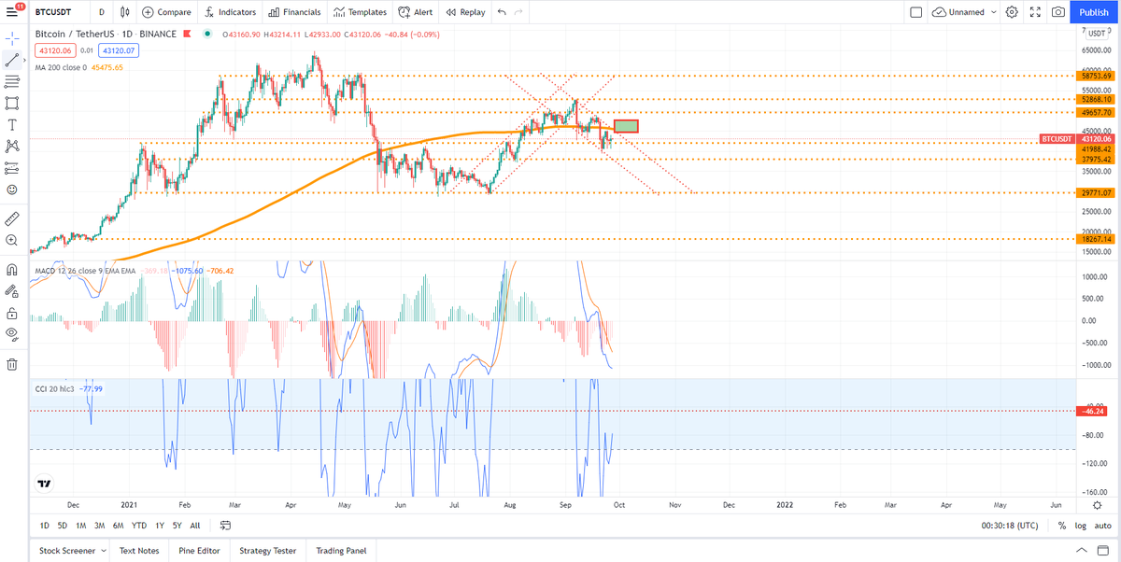Open the D timeframe interval dropdown
The width and height of the screenshot is (1121, 562).
point(101,12)
